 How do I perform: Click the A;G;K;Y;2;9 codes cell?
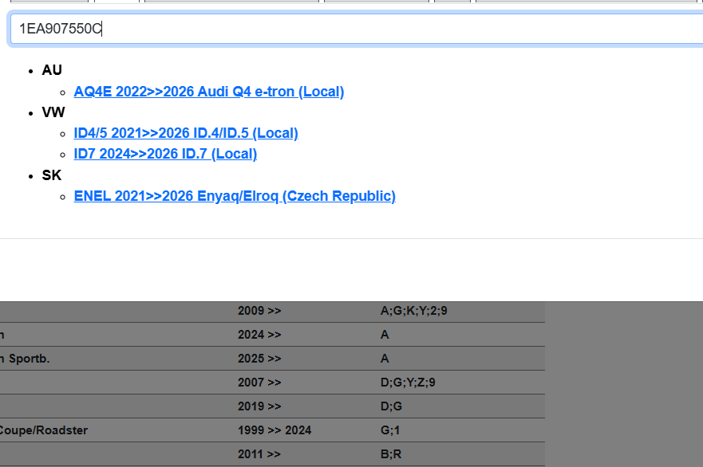[413, 311]
